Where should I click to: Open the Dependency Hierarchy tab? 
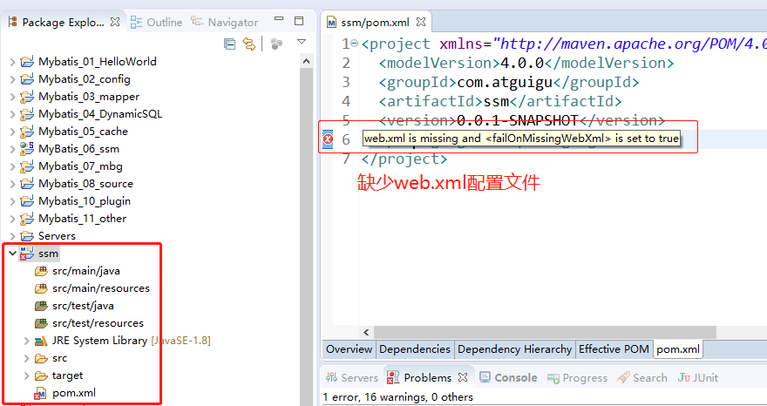514,349
